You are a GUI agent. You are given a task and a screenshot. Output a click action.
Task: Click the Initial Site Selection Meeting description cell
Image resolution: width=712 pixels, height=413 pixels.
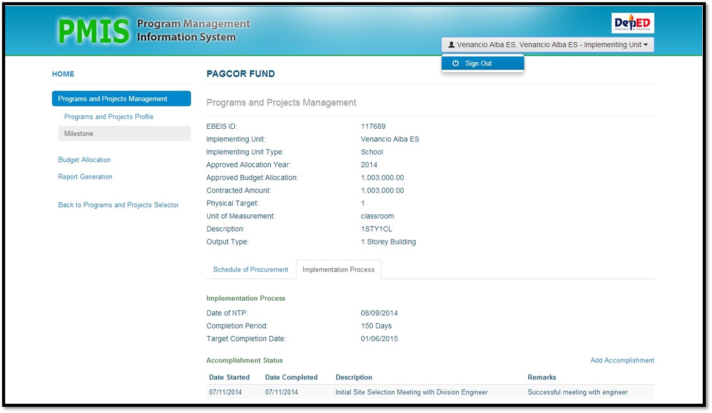(411, 392)
